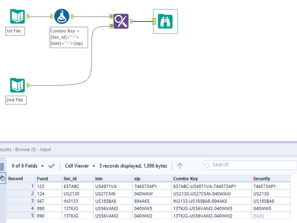Viewport: 297px width, 223px height.
Task: Click the up arrow navigation icon
Action: (x=180, y=166)
